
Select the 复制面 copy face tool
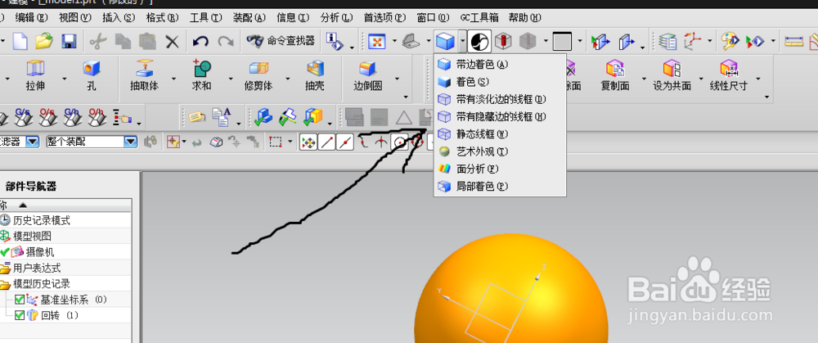(616, 76)
